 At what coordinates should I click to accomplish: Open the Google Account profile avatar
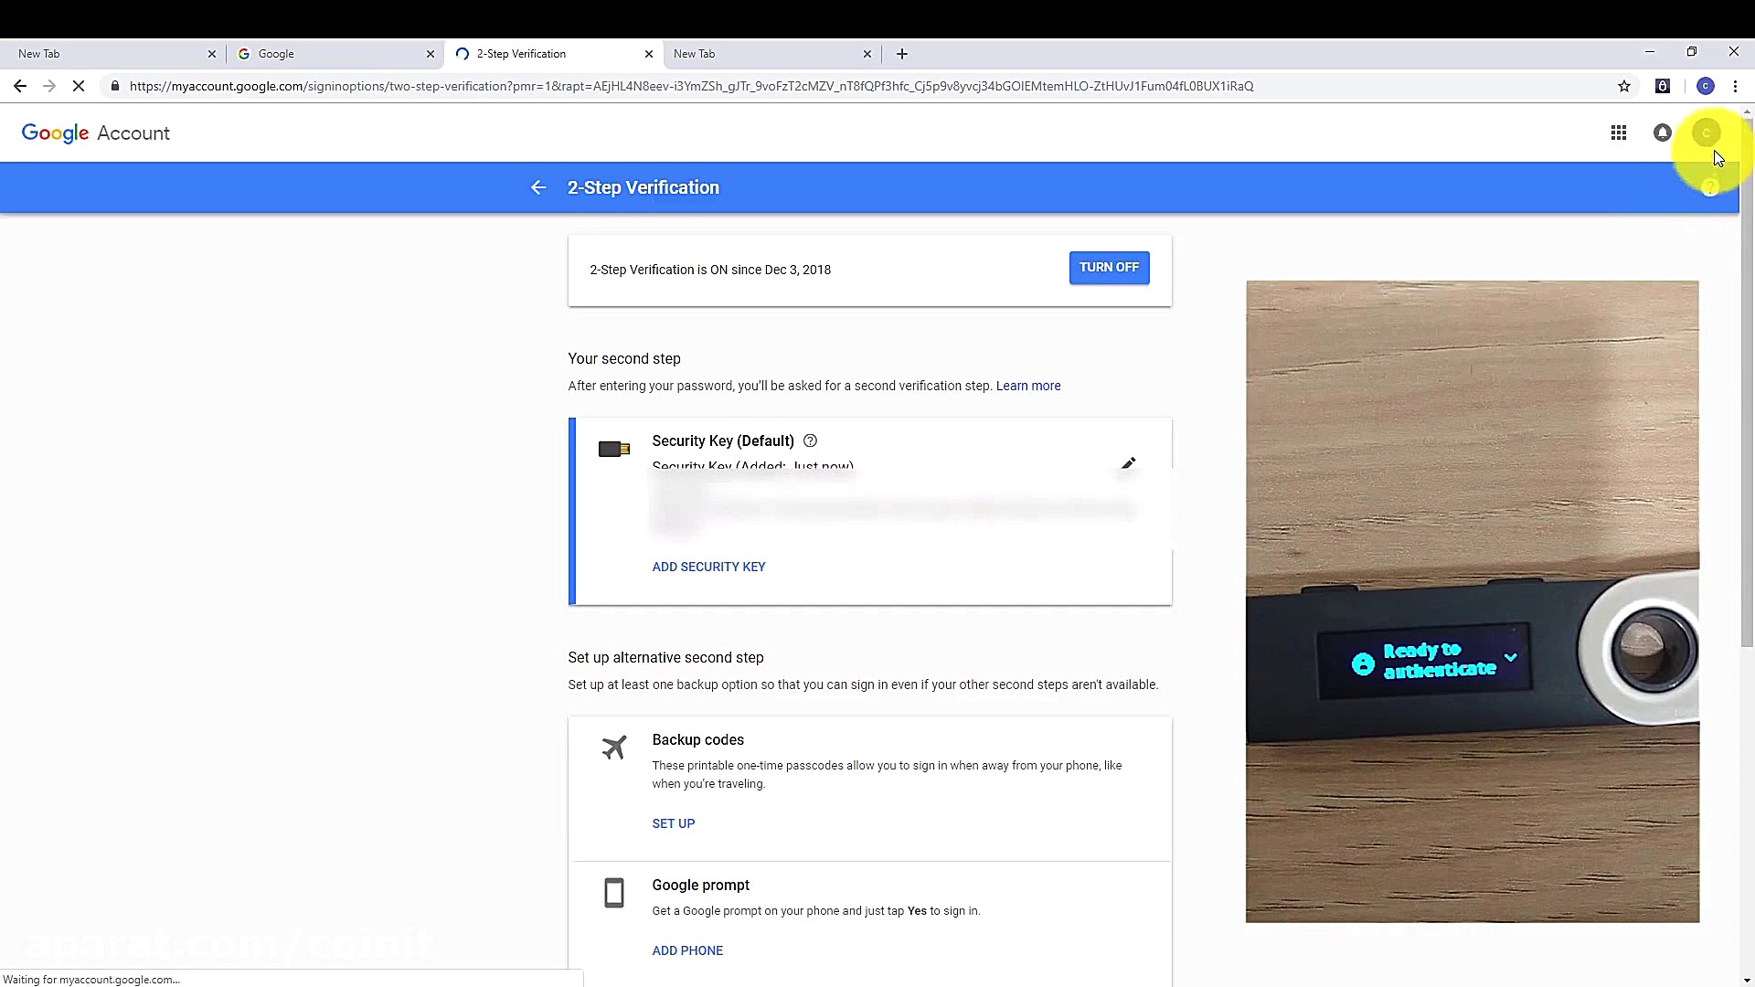point(1706,133)
